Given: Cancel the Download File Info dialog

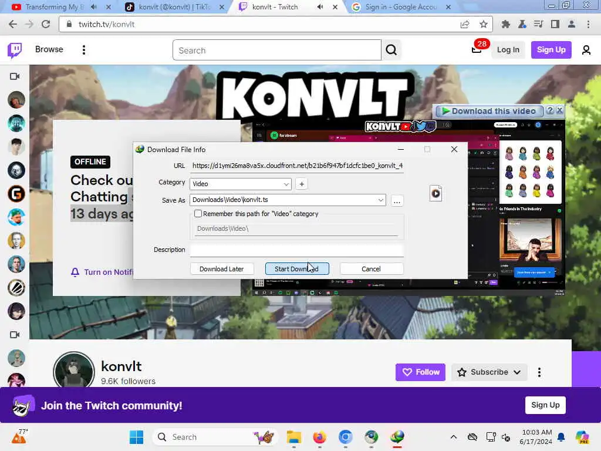Looking at the screenshot, I should (x=372, y=269).
